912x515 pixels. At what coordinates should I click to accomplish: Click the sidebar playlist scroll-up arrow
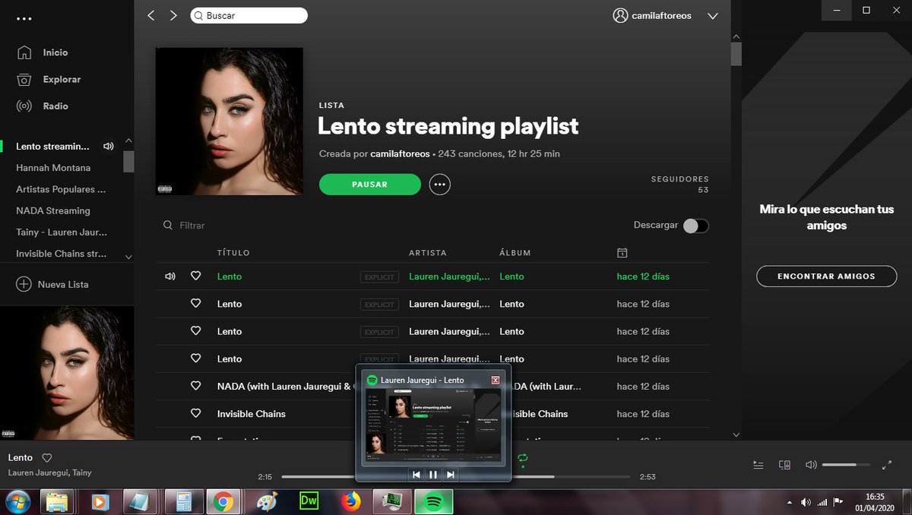click(128, 141)
